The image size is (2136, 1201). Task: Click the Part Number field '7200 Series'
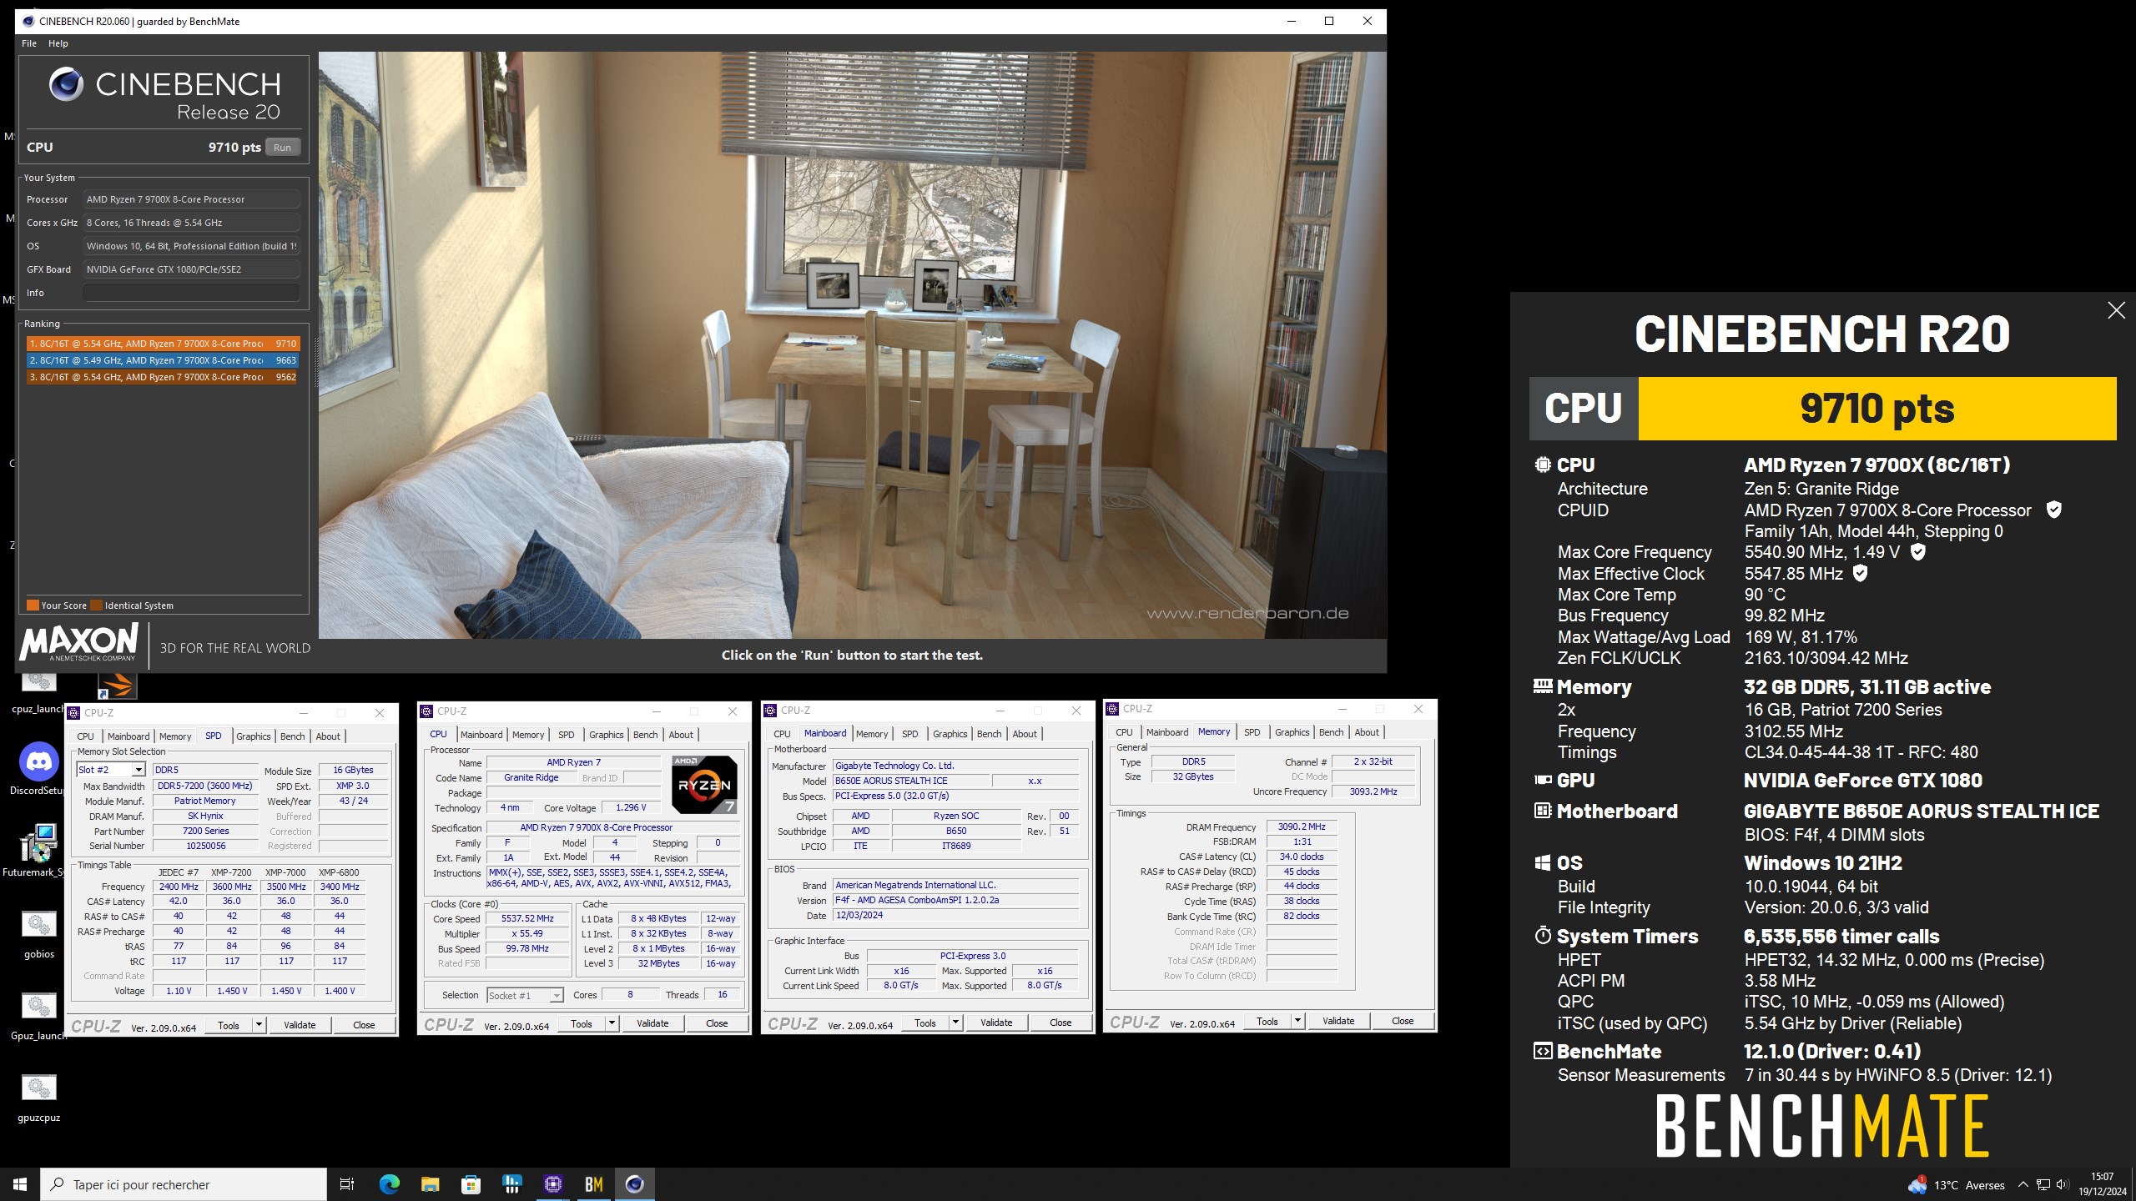tap(205, 831)
